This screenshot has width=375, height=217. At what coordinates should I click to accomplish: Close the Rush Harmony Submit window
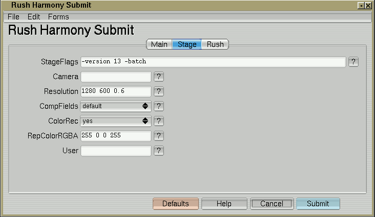click(x=368, y=6)
